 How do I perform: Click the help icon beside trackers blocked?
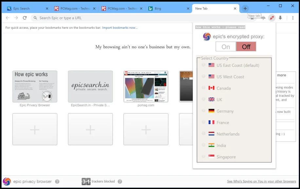[120, 181]
